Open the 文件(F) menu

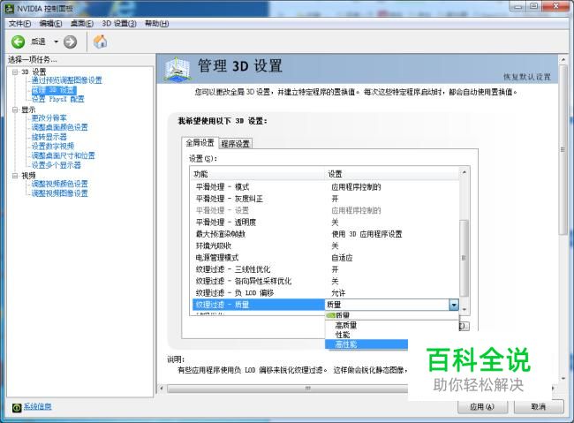click(20, 24)
